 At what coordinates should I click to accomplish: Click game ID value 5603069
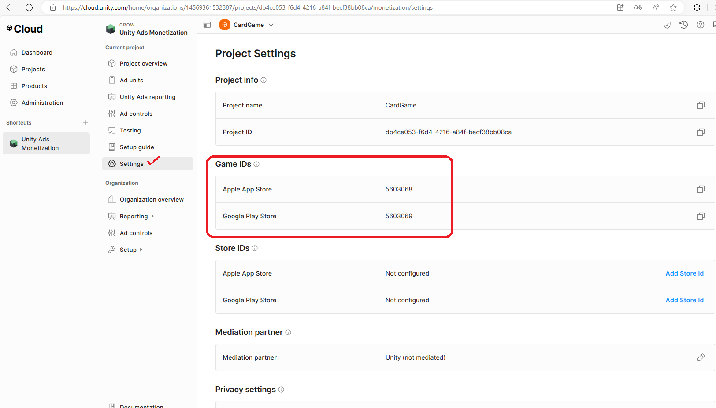(x=399, y=216)
